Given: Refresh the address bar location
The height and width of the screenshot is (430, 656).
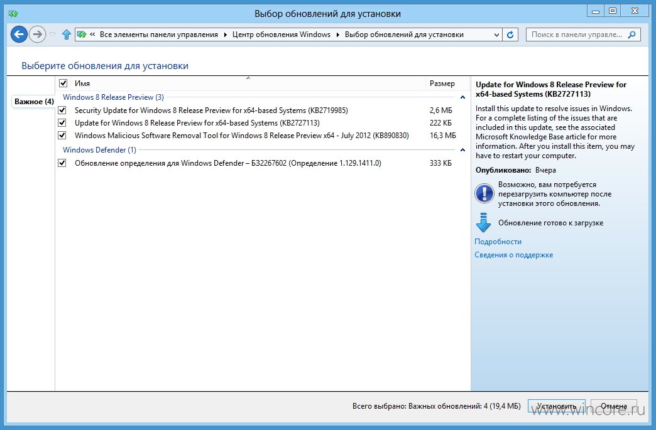Looking at the screenshot, I should [x=510, y=35].
